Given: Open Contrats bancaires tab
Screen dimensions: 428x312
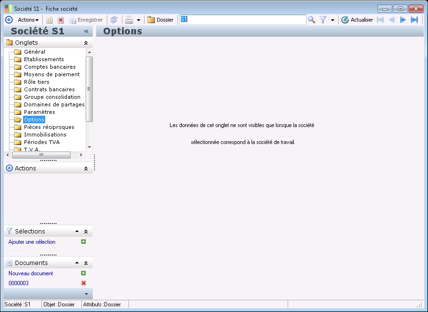Looking at the screenshot, I should (49, 89).
